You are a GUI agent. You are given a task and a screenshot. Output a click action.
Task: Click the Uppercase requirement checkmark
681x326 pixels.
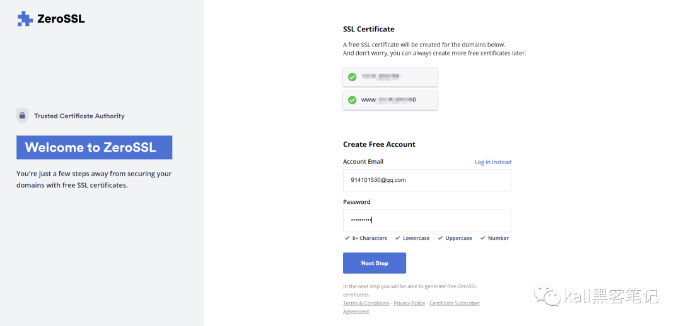pyautogui.click(x=440, y=239)
